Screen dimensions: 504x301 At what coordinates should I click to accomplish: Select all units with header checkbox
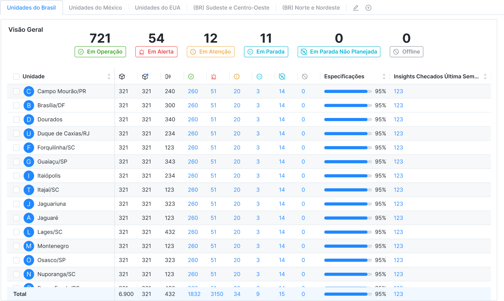click(16, 77)
